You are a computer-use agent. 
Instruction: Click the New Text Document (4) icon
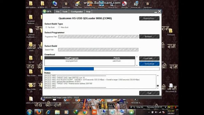pos(171,88)
